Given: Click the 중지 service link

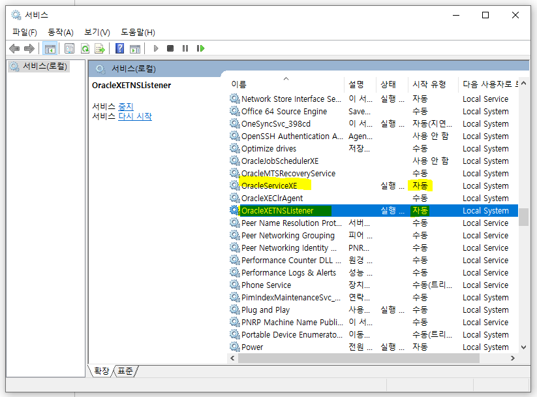Looking at the screenshot, I should pyautogui.click(x=126, y=106).
